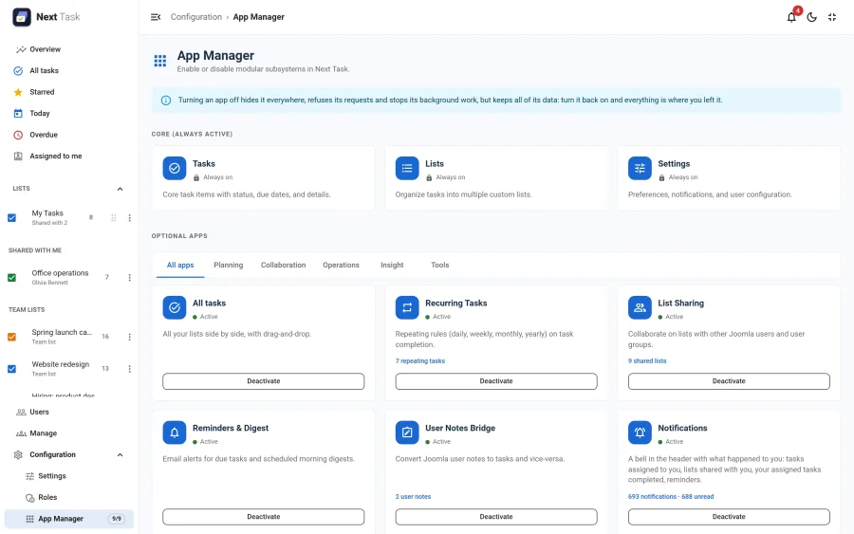This screenshot has width=854, height=534.
Task: Deactivate the User Notes Bridge app
Action: pyautogui.click(x=496, y=517)
